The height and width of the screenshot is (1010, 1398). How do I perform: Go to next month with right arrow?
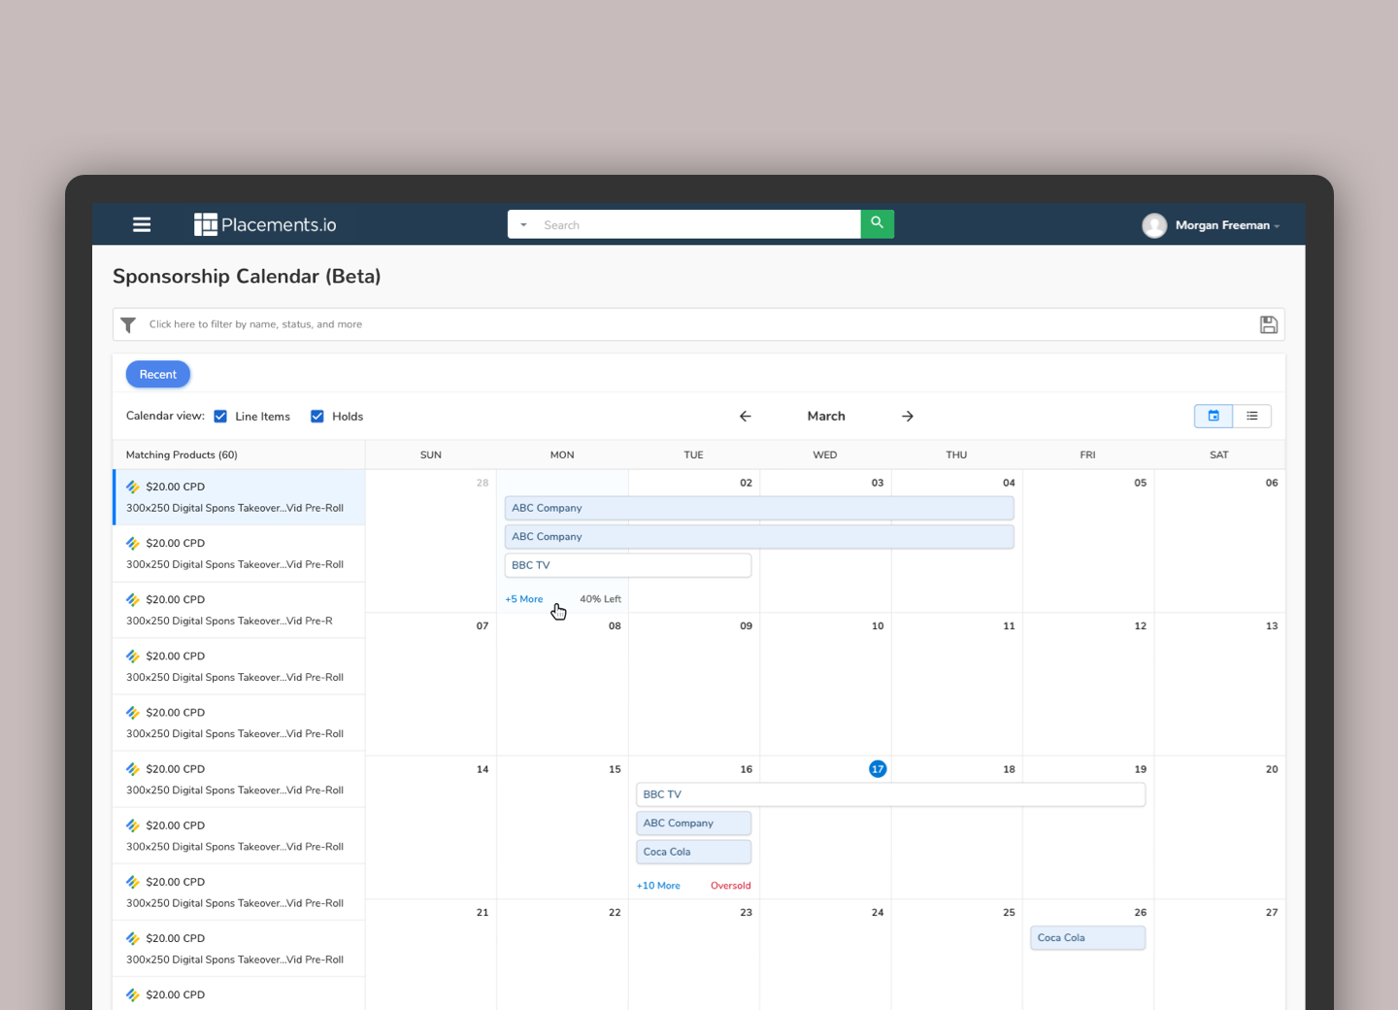click(x=908, y=416)
